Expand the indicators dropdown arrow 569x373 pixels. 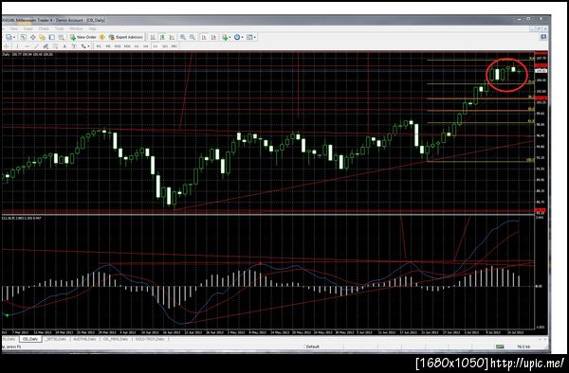pos(230,37)
